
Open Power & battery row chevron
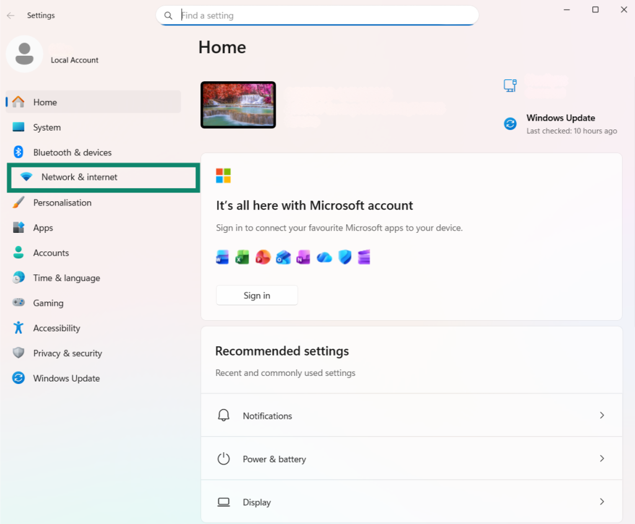[x=602, y=459]
